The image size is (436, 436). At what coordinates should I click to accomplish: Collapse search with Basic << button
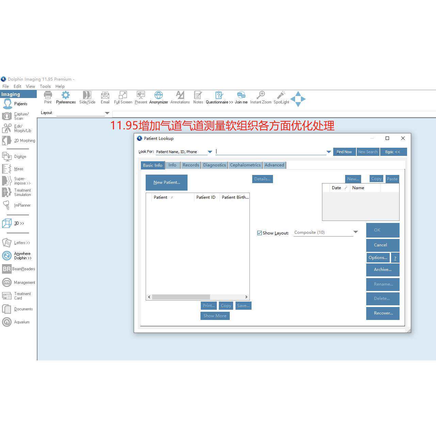393,152
